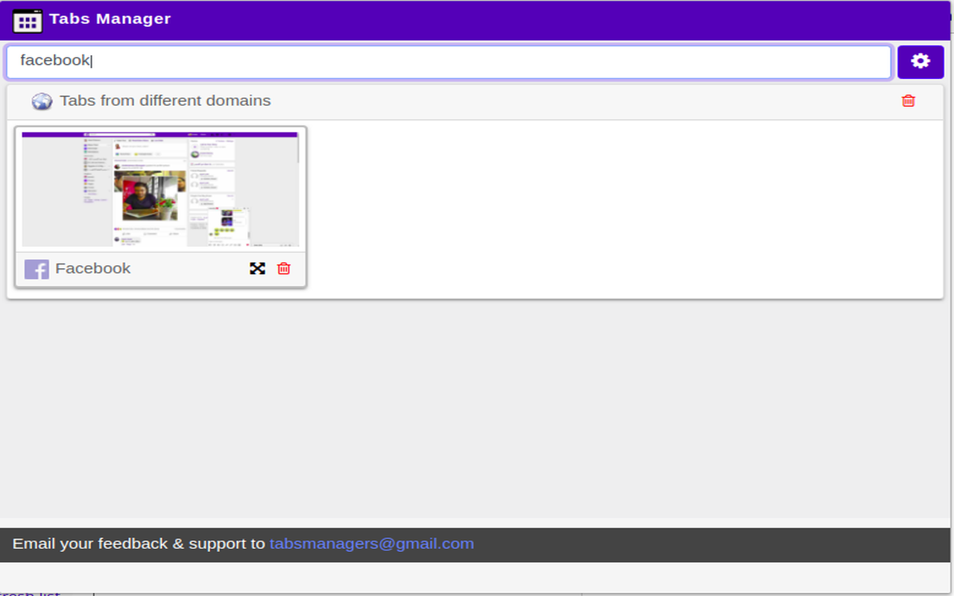Viewport: 954px width, 596px height.
Task: Close the Facebook tab with its trash icon
Action: click(x=283, y=268)
